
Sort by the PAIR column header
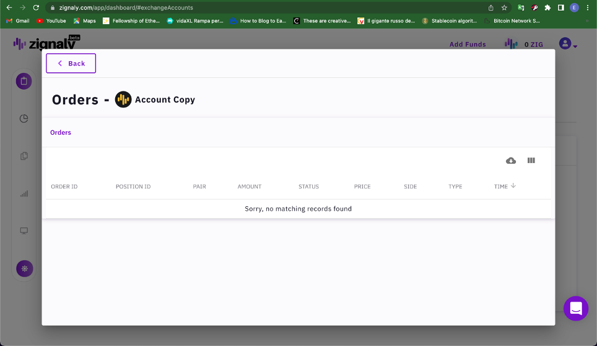point(199,187)
